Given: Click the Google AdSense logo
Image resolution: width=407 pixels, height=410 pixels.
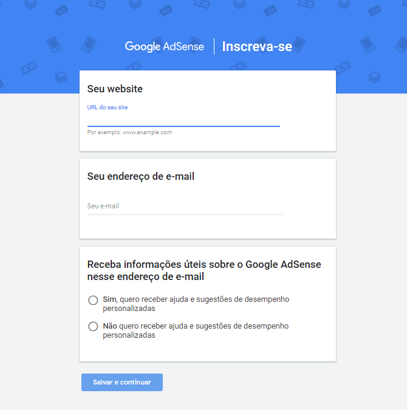Looking at the screenshot, I should click(x=164, y=46).
